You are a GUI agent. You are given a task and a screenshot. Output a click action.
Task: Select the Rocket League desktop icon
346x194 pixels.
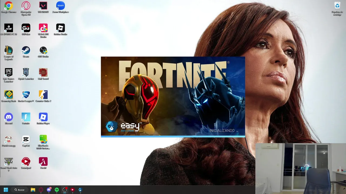pyautogui.click(x=26, y=97)
